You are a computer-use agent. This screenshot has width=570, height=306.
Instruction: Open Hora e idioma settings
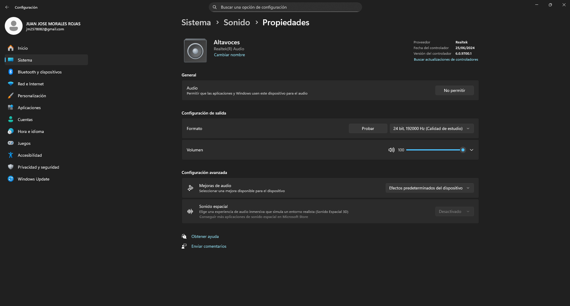click(46, 131)
